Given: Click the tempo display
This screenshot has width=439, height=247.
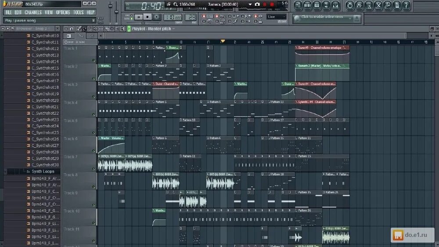Looking at the screenshot, I should point(173,18).
